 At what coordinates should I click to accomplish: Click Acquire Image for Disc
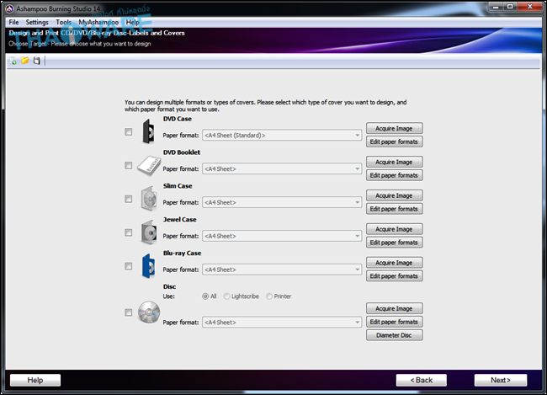(394, 308)
